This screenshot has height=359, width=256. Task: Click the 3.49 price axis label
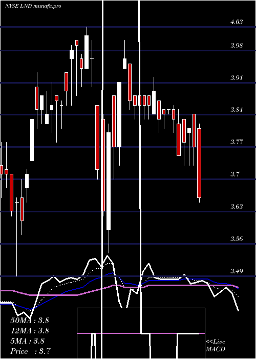pos(237,271)
